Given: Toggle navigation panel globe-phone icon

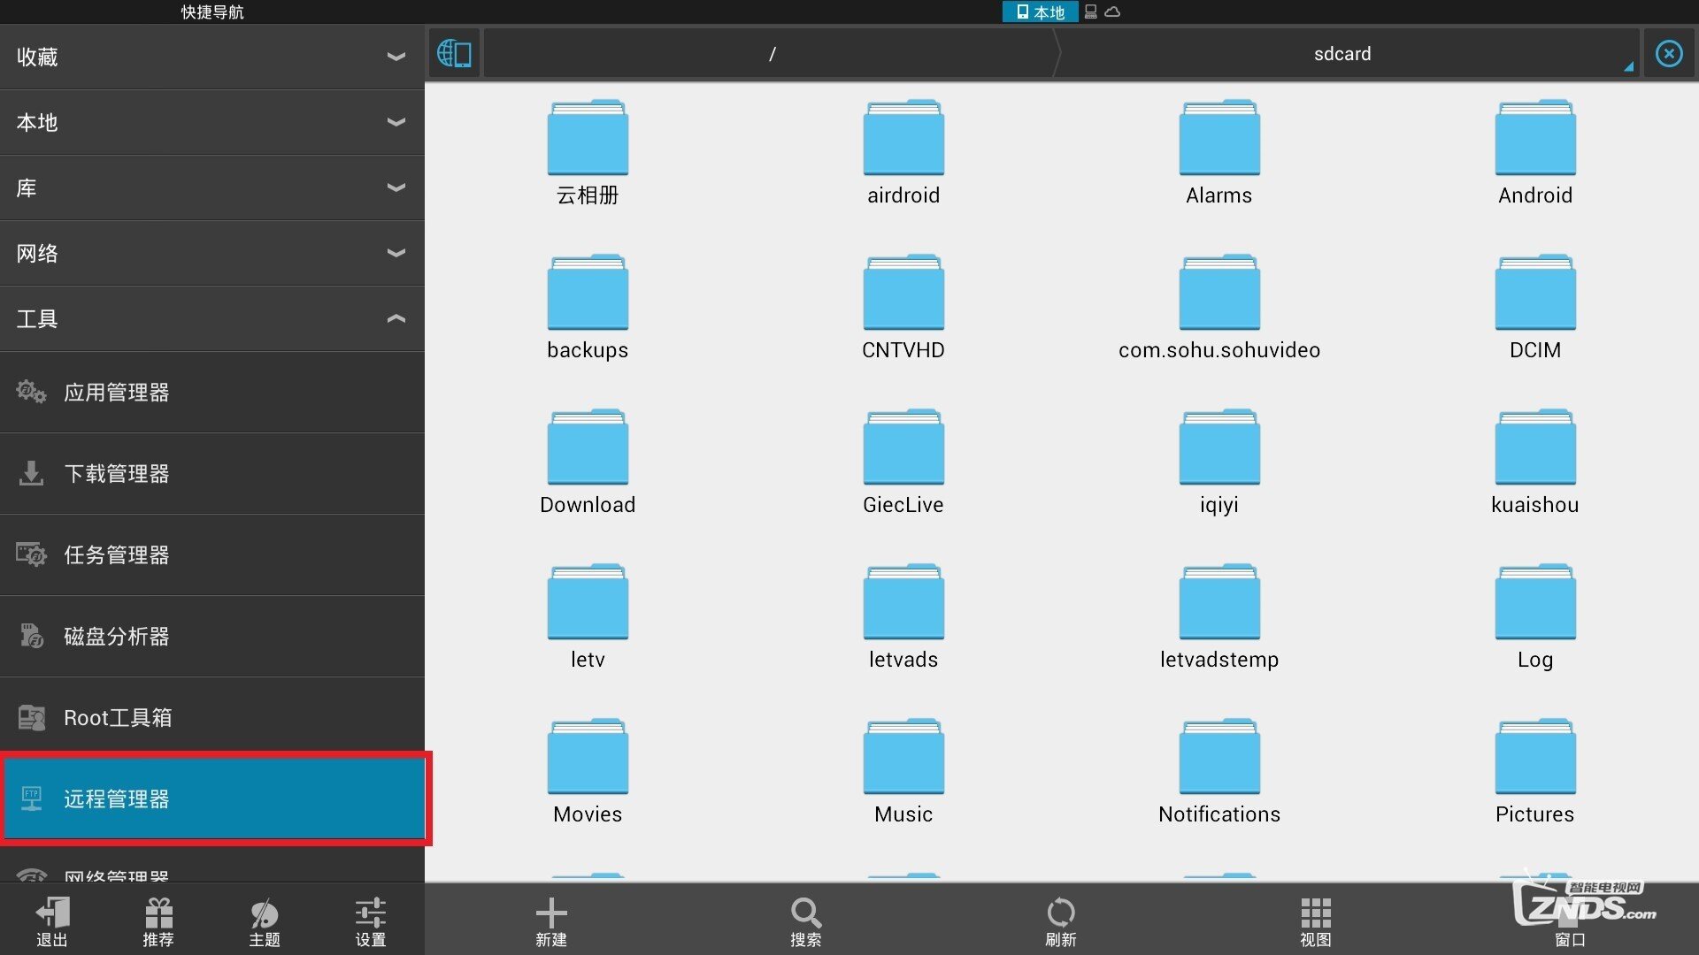Looking at the screenshot, I should 454,54.
